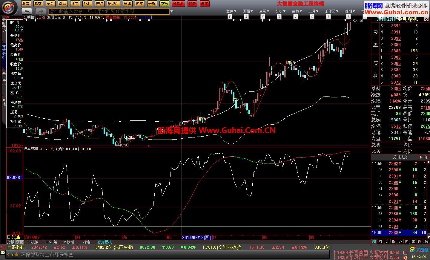The height and width of the screenshot is (260, 430).
Task: Click the 房地产 toolbar button
Action: click(113, 4)
